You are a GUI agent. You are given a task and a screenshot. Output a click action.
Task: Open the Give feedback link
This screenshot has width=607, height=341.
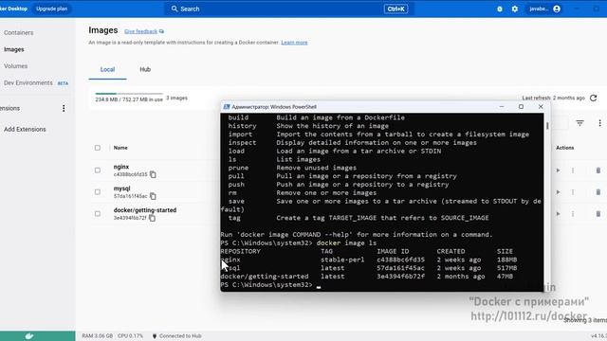point(141,31)
